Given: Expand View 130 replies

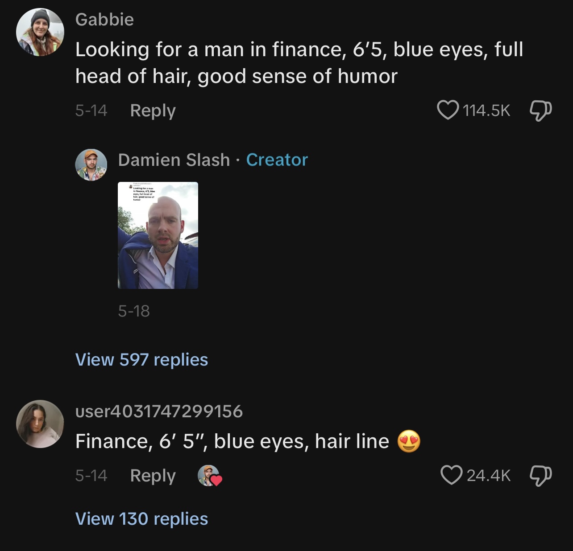Looking at the screenshot, I should [x=141, y=519].
